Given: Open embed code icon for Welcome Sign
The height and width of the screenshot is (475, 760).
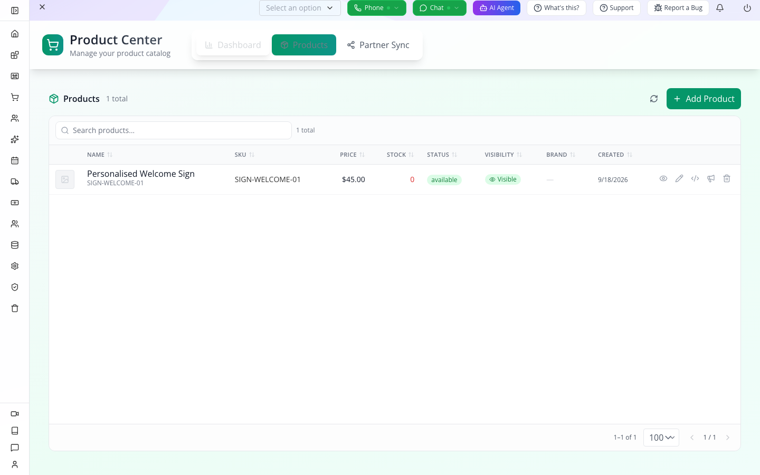Looking at the screenshot, I should click(x=695, y=178).
